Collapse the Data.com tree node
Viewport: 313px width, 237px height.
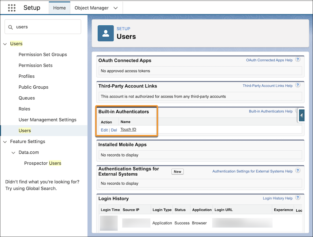[x=13, y=153]
